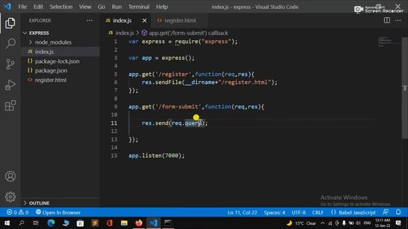Click the VS Code logo icon
The width and height of the screenshot is (408, 229).
[x=7, y=6]
